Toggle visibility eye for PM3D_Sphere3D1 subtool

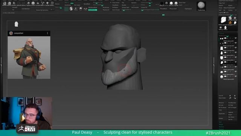[236, 38]
